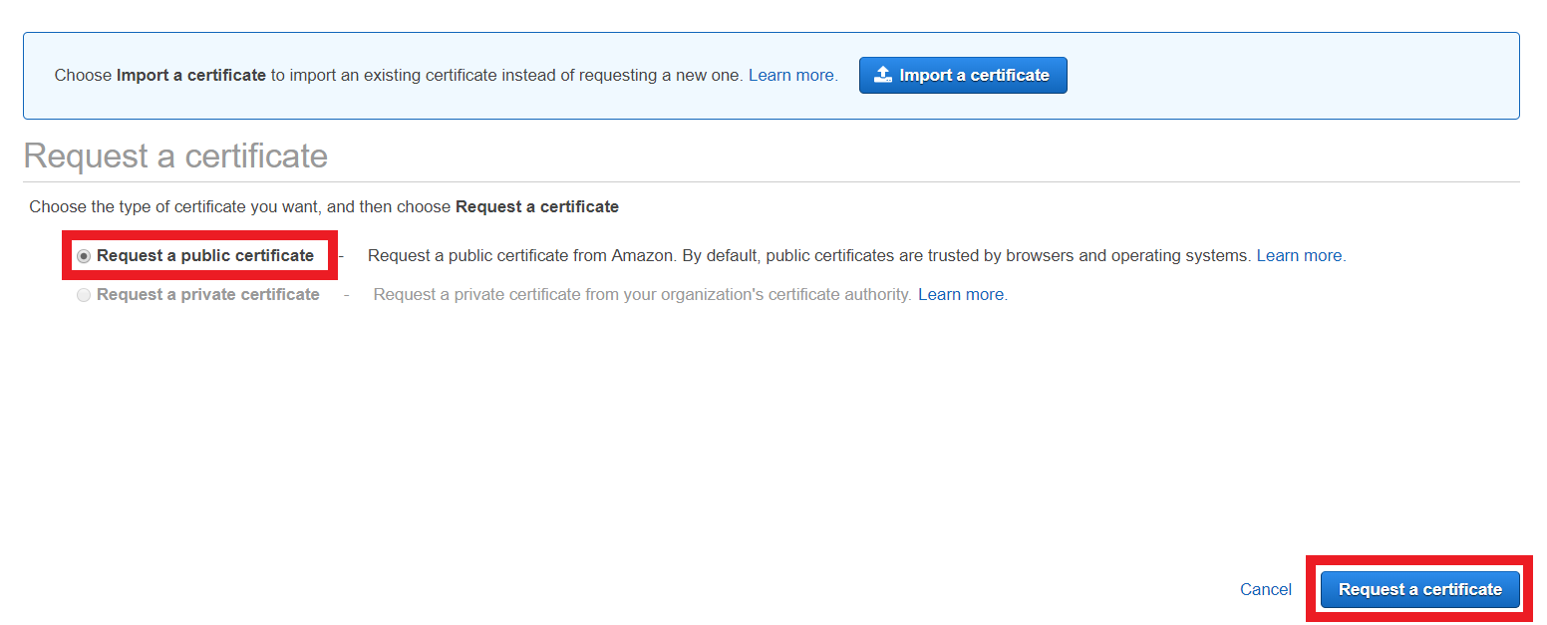The height and width of the screenshot is (625, 1547).
Task: Click the word Amazon in public description
Action: pyautogui.click(x=643, y=256)
